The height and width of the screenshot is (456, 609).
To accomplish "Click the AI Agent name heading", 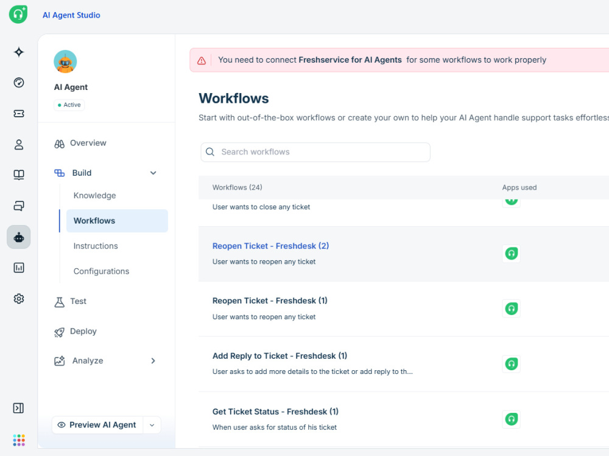I will click(71, 87).
